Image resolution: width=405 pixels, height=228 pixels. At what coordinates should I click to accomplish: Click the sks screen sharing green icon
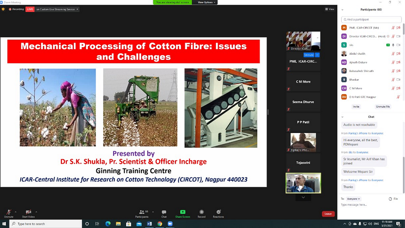click(x=388, y=45)
